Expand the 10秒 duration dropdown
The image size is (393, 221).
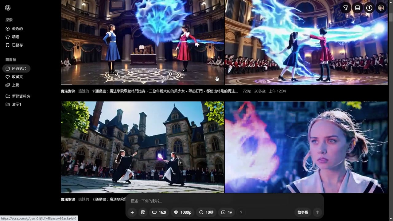tap(206, 212)
